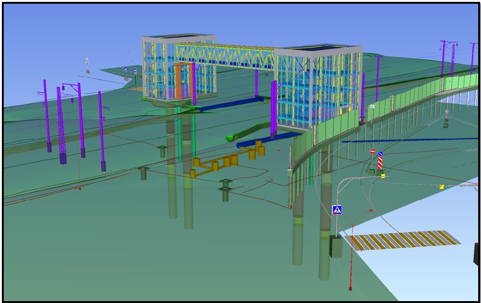
Task: Select the yellow striped zebra crossing
Action: pos(402,240)
